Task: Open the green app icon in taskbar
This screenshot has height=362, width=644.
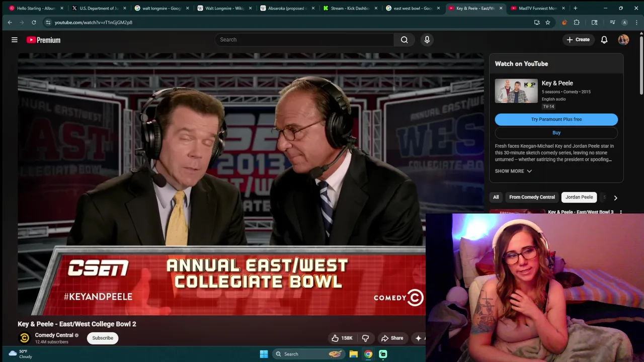Action: [x=383, y=354]
